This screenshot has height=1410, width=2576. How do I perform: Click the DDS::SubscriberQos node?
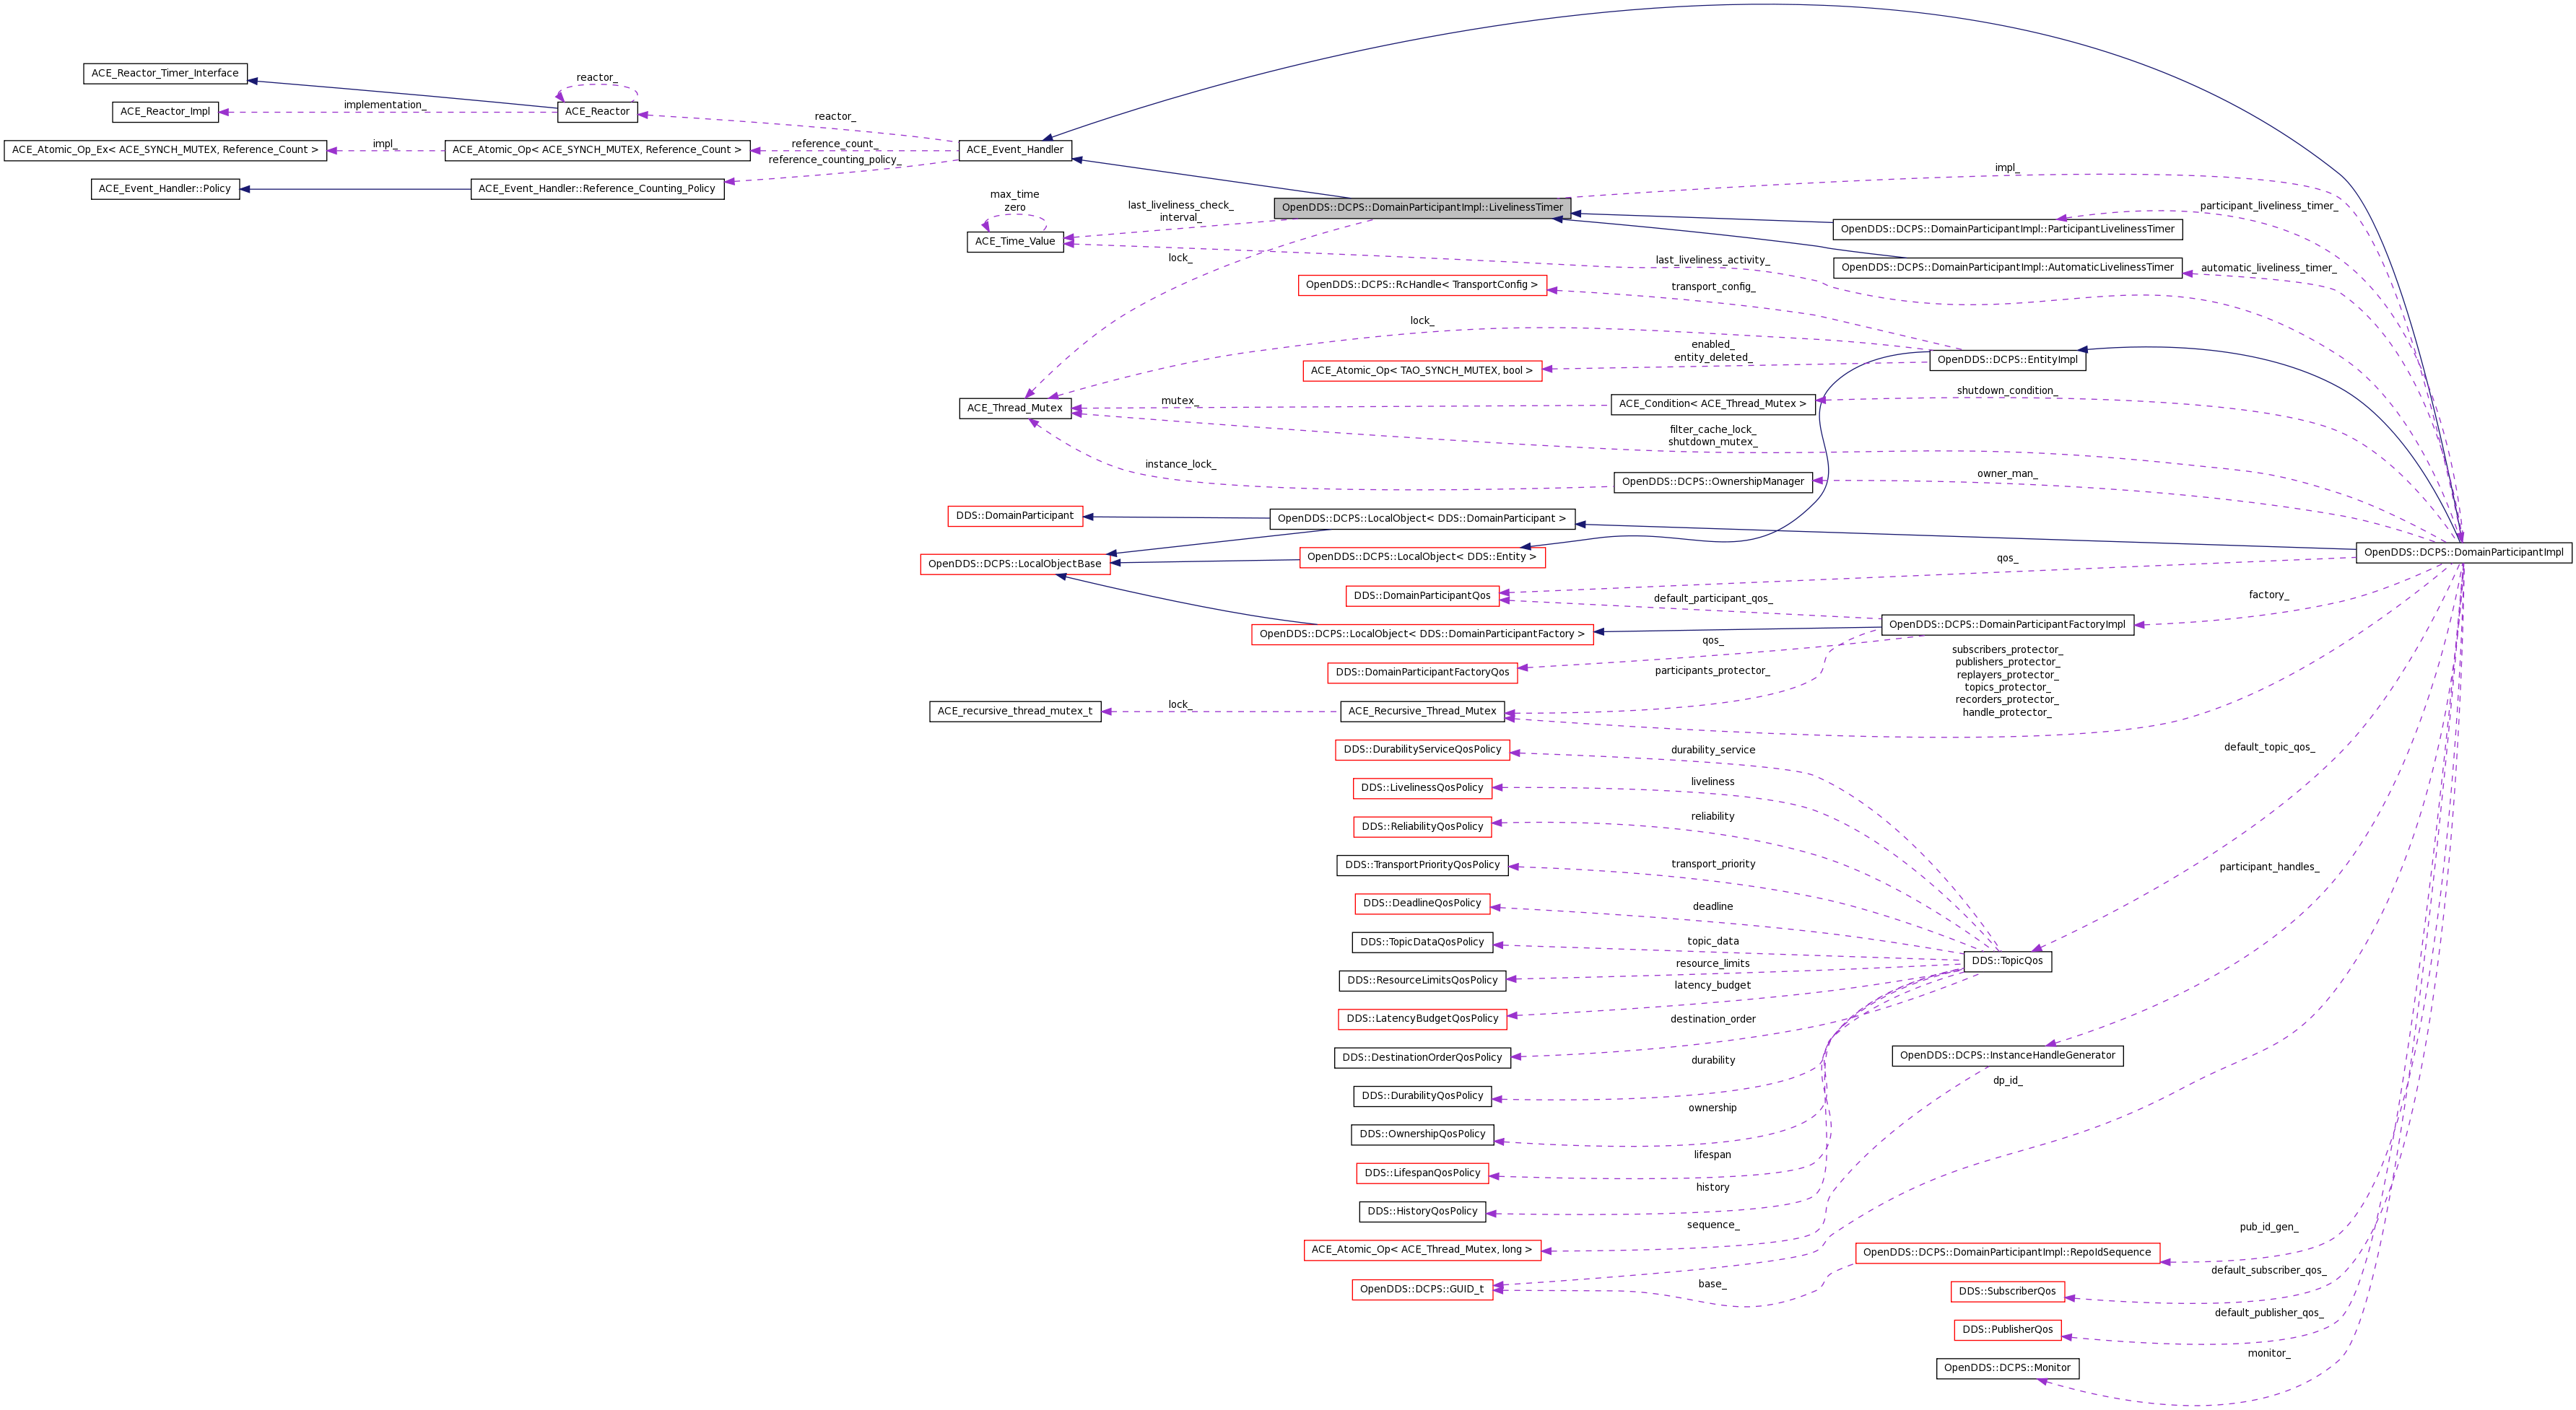[x=2007, y=1292]
